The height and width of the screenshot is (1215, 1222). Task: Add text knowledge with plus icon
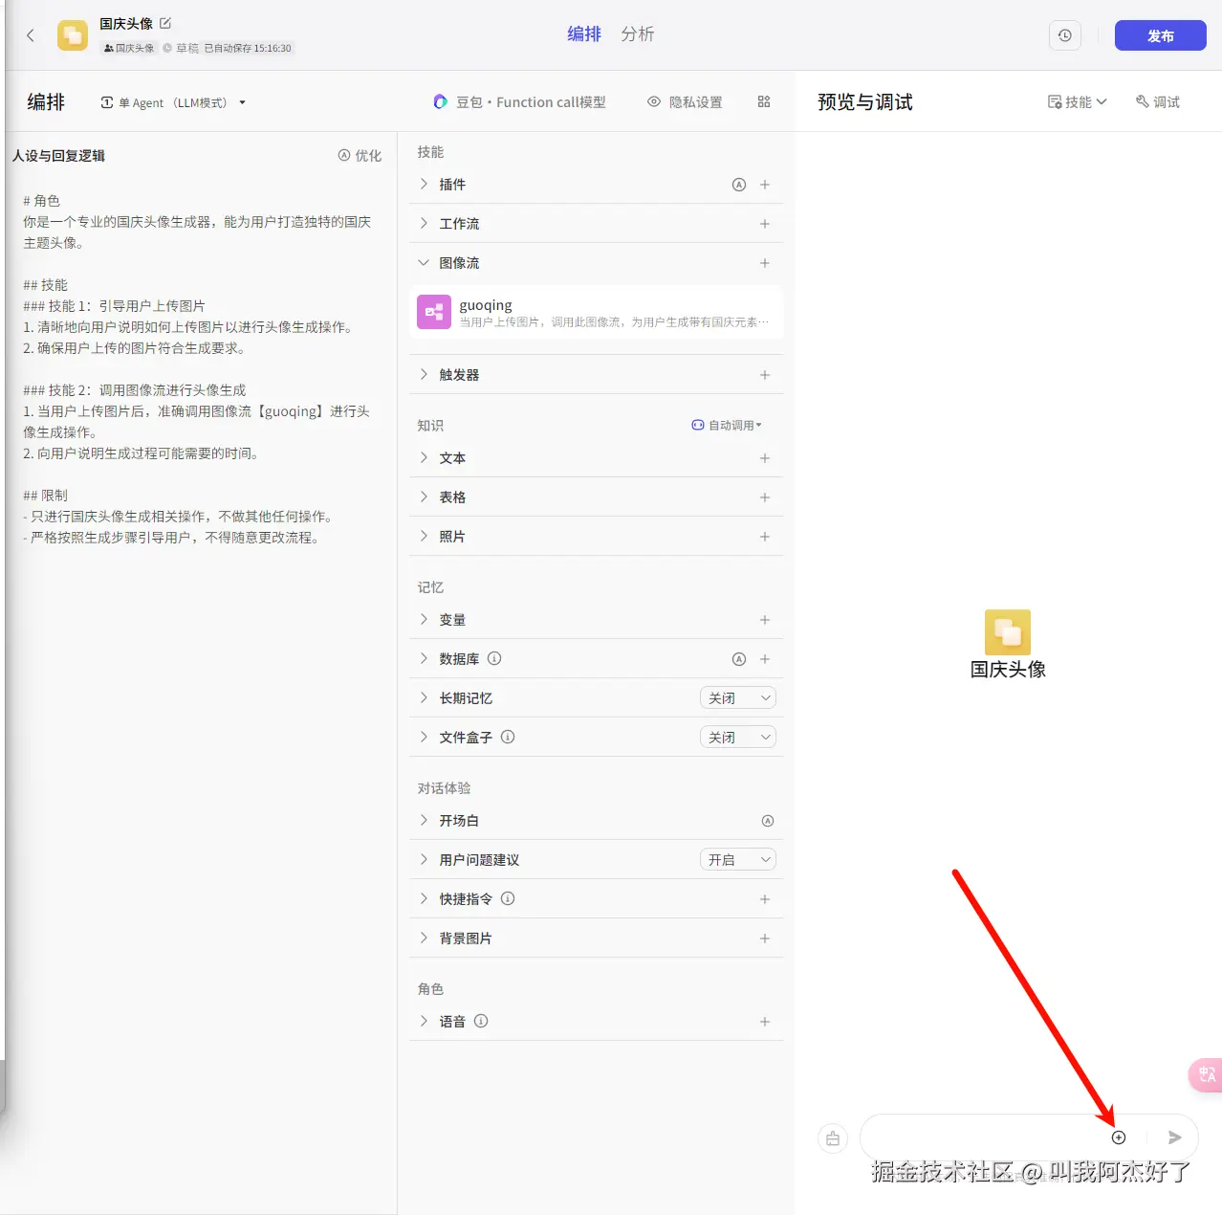click(x=765, y=458)
